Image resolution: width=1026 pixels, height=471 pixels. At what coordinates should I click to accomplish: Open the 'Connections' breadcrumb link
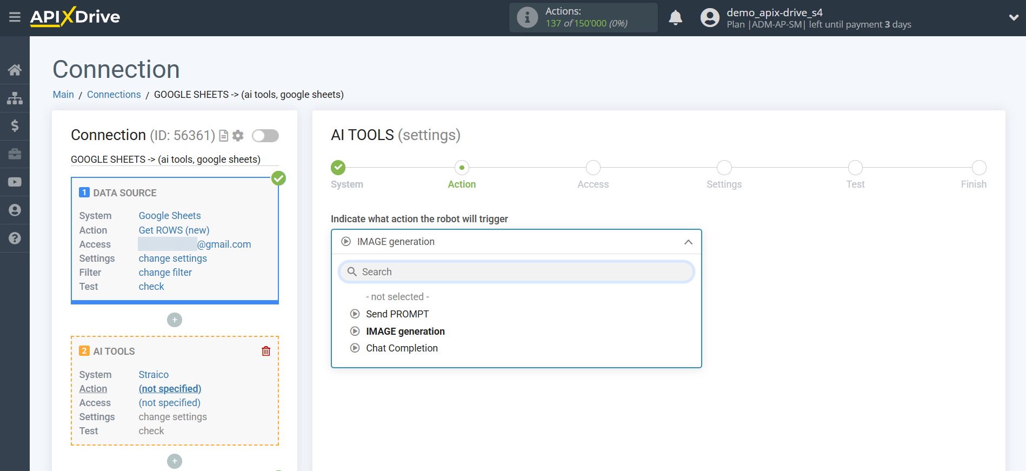click(x=114, y=95)
